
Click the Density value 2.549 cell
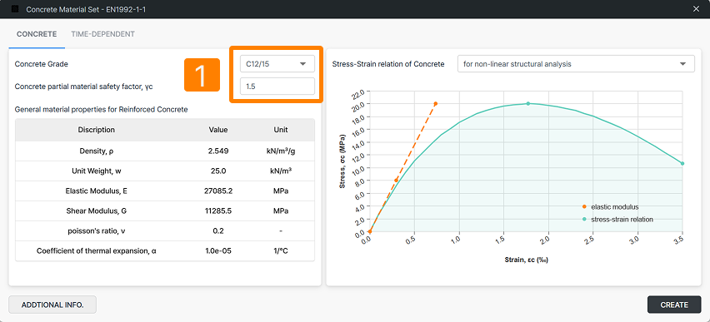pos(218,151)
